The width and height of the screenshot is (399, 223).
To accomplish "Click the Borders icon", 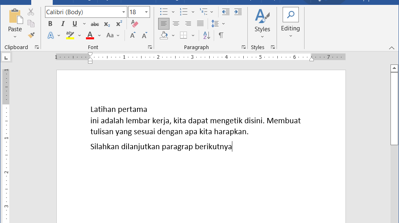I will [x=183, y=35].
